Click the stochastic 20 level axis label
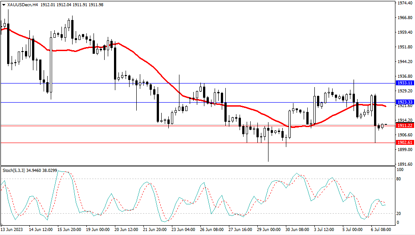The height and width of the screenshot is (235, 415). pyautogui.click(x=400, y=214)
